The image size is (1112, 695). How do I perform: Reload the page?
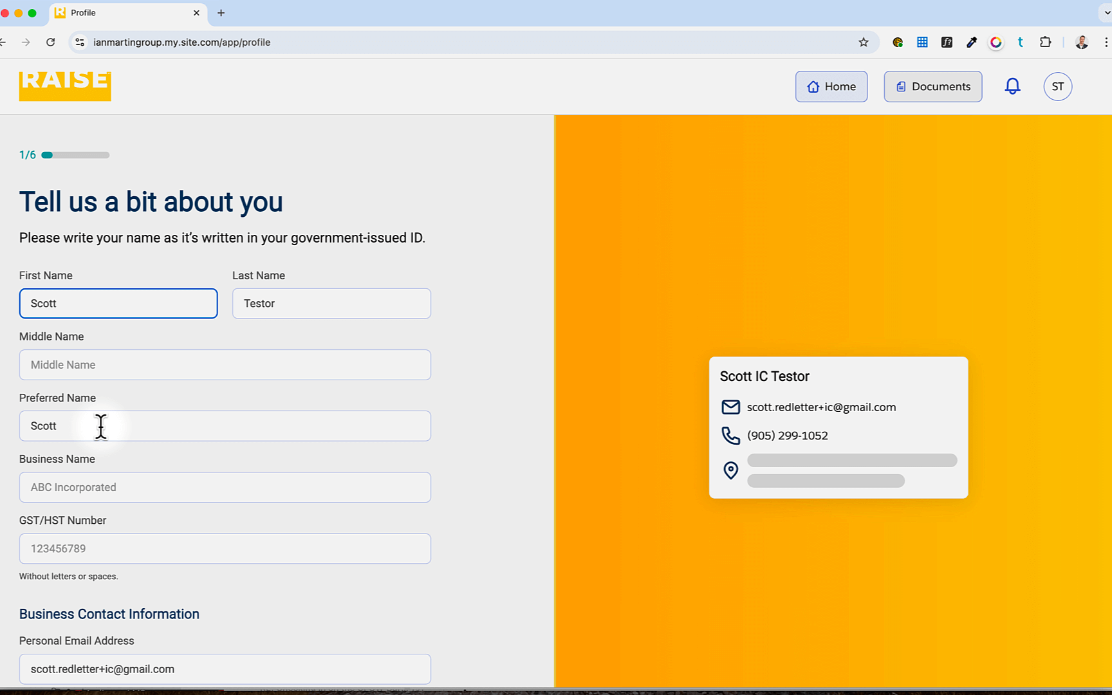[50, 42]
